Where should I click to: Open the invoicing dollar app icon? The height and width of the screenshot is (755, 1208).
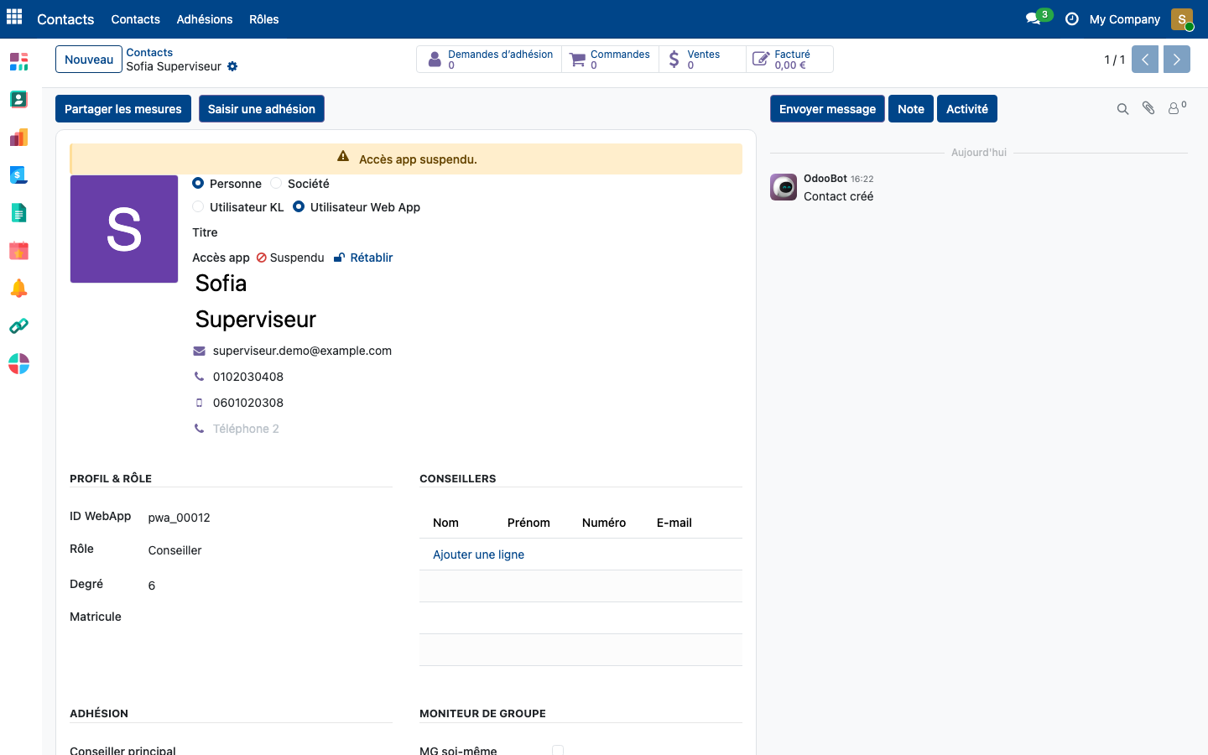pos(18,174)
